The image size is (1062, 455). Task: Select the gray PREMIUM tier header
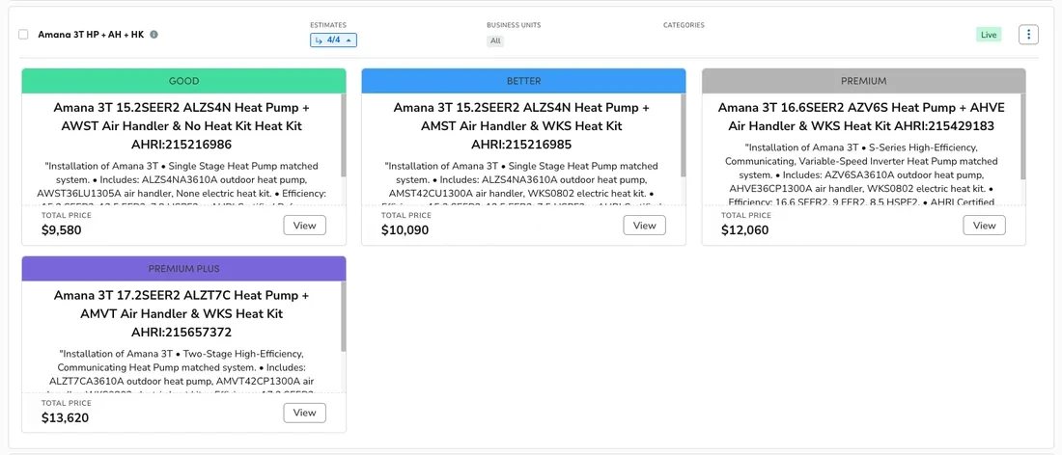click(x=863, y=80)
